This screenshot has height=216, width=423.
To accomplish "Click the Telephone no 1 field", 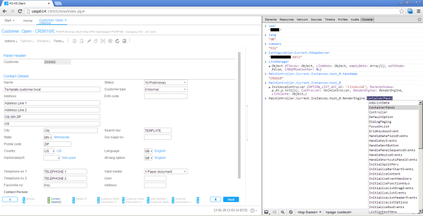I will click(65, 172).
